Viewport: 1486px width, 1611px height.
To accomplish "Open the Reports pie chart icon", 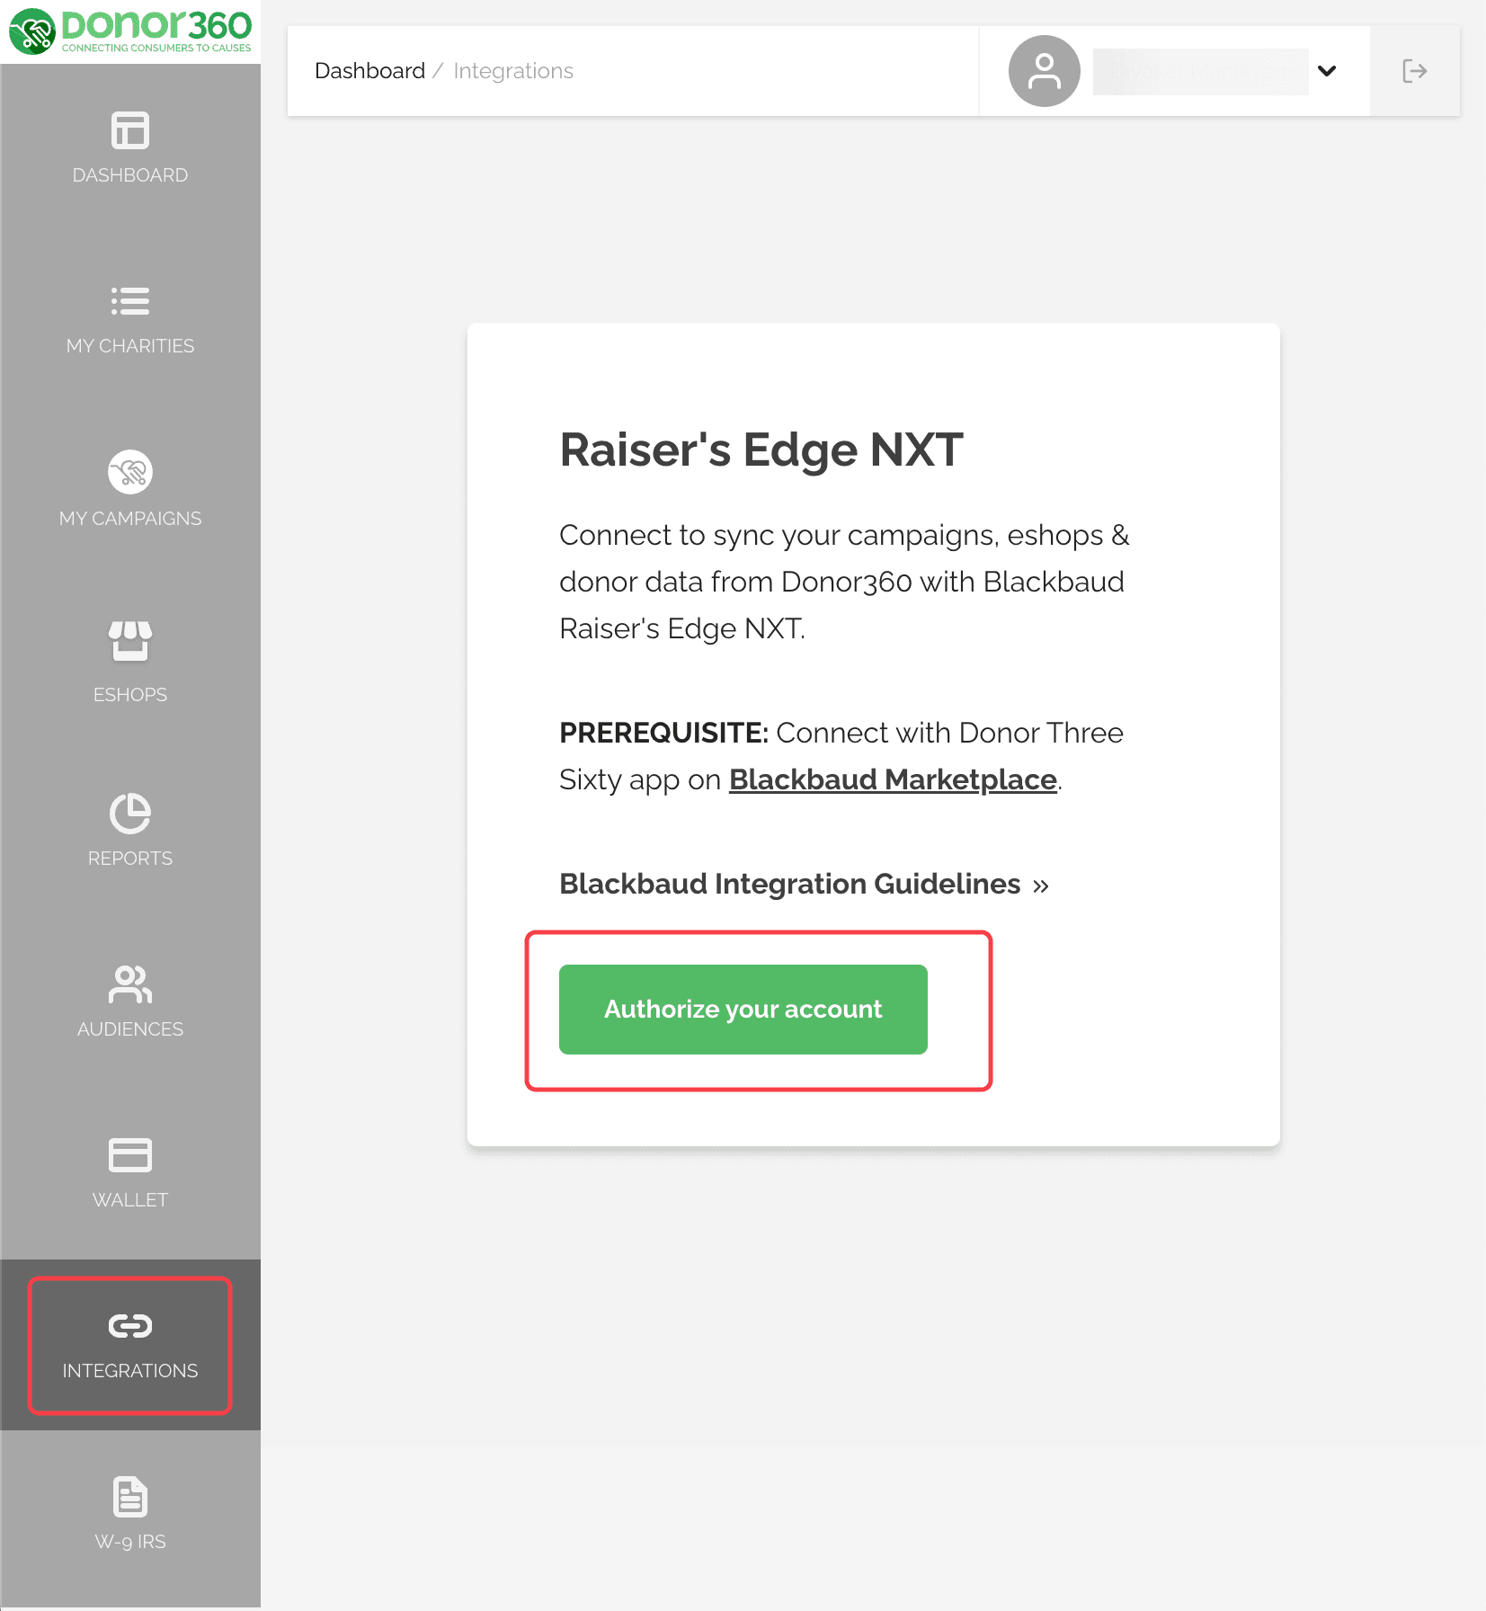I will coord(130,813).
